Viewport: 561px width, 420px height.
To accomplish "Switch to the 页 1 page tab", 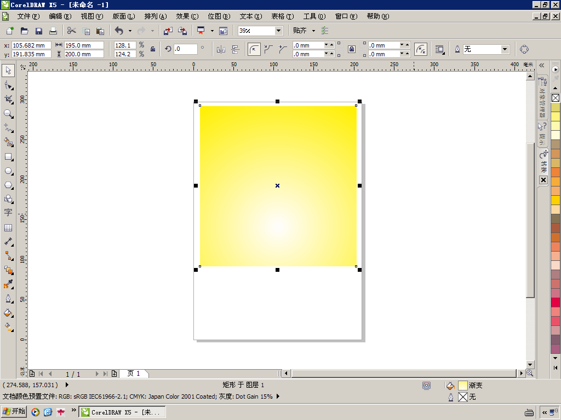I will click(x=134, y=374).
